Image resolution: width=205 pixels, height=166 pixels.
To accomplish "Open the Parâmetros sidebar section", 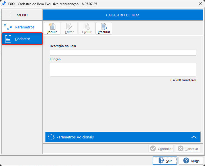I will point(22,27).
